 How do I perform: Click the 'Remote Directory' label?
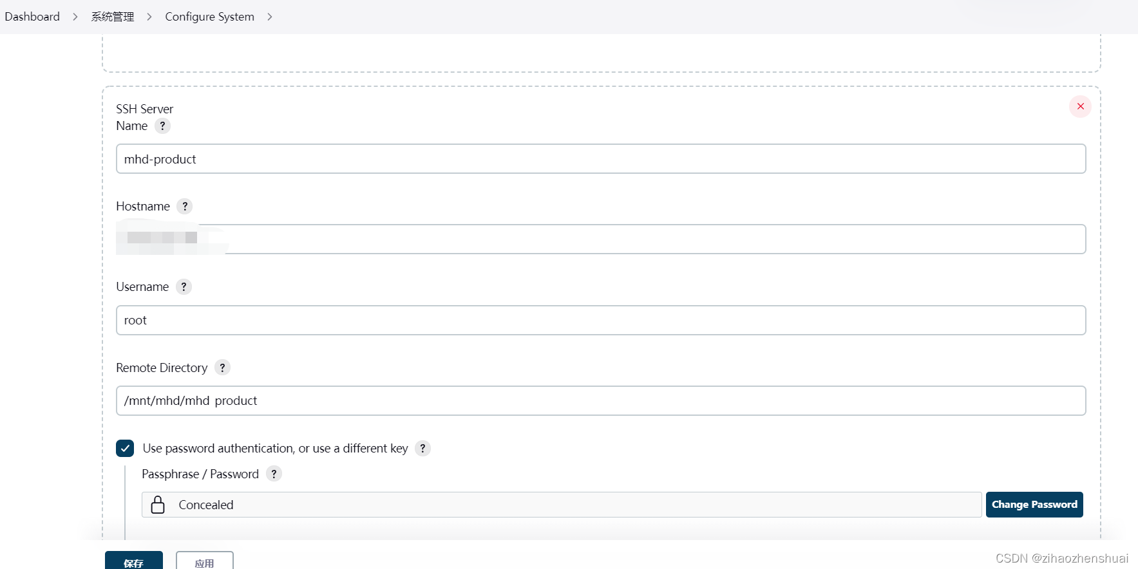[162, 368]
